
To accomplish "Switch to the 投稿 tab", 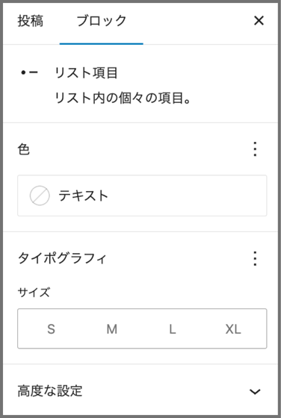I will [30, 22].
